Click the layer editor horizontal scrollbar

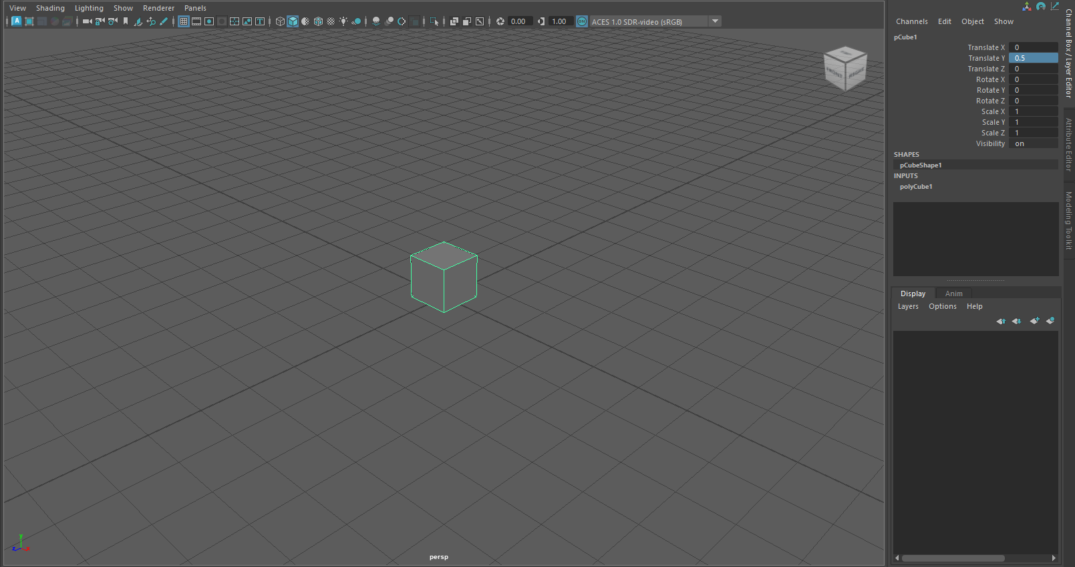click(953, 558)
